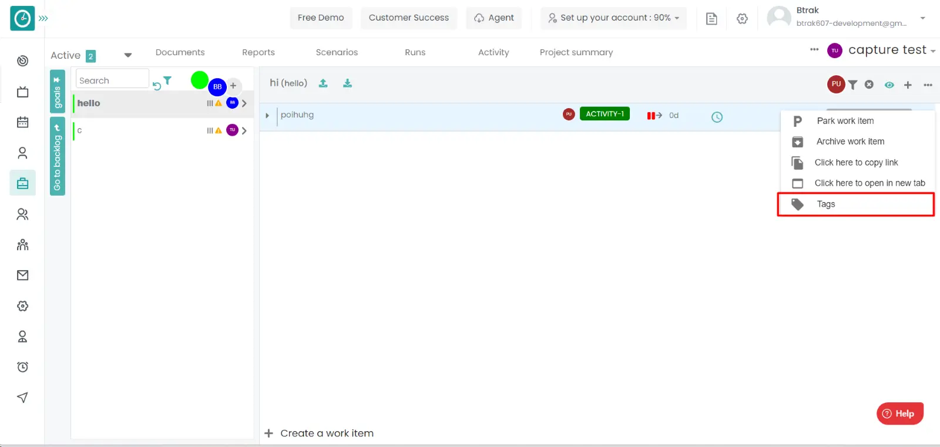The height and width of the screenshot is (447, 940).
Task: Open project more options ellipsis near capture test
Action: tap(814, 49)
